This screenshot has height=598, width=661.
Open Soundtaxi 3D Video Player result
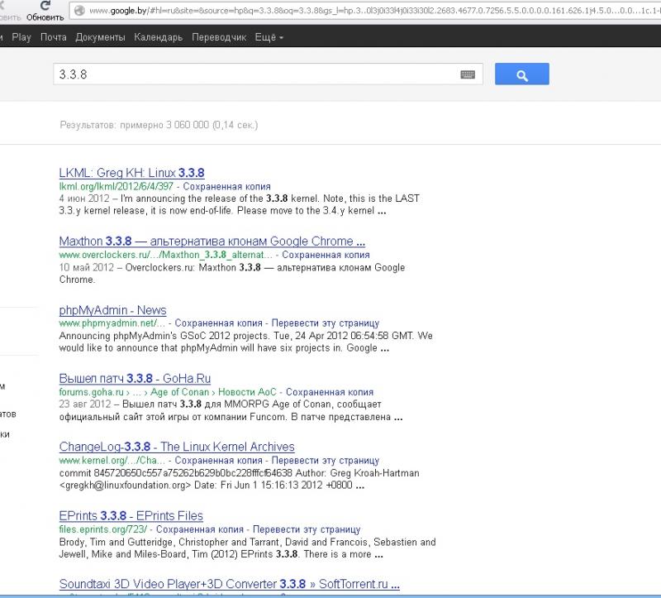[230, 584]
